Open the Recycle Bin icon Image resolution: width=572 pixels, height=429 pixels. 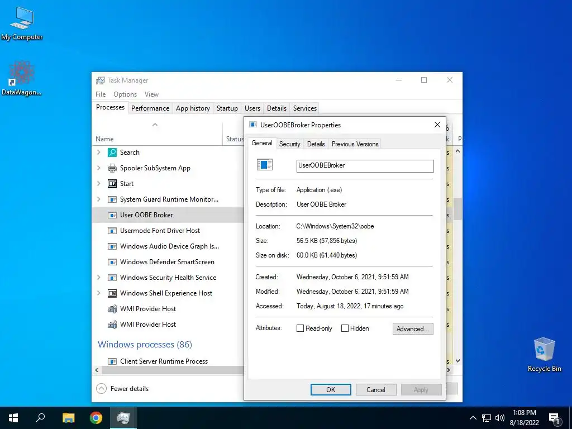pos(544,355)
